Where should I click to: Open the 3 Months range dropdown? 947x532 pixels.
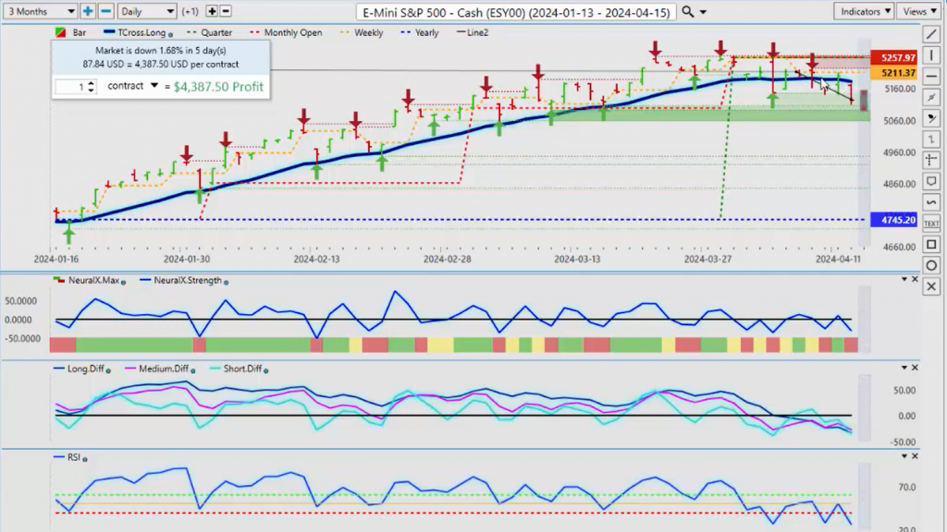40,11
